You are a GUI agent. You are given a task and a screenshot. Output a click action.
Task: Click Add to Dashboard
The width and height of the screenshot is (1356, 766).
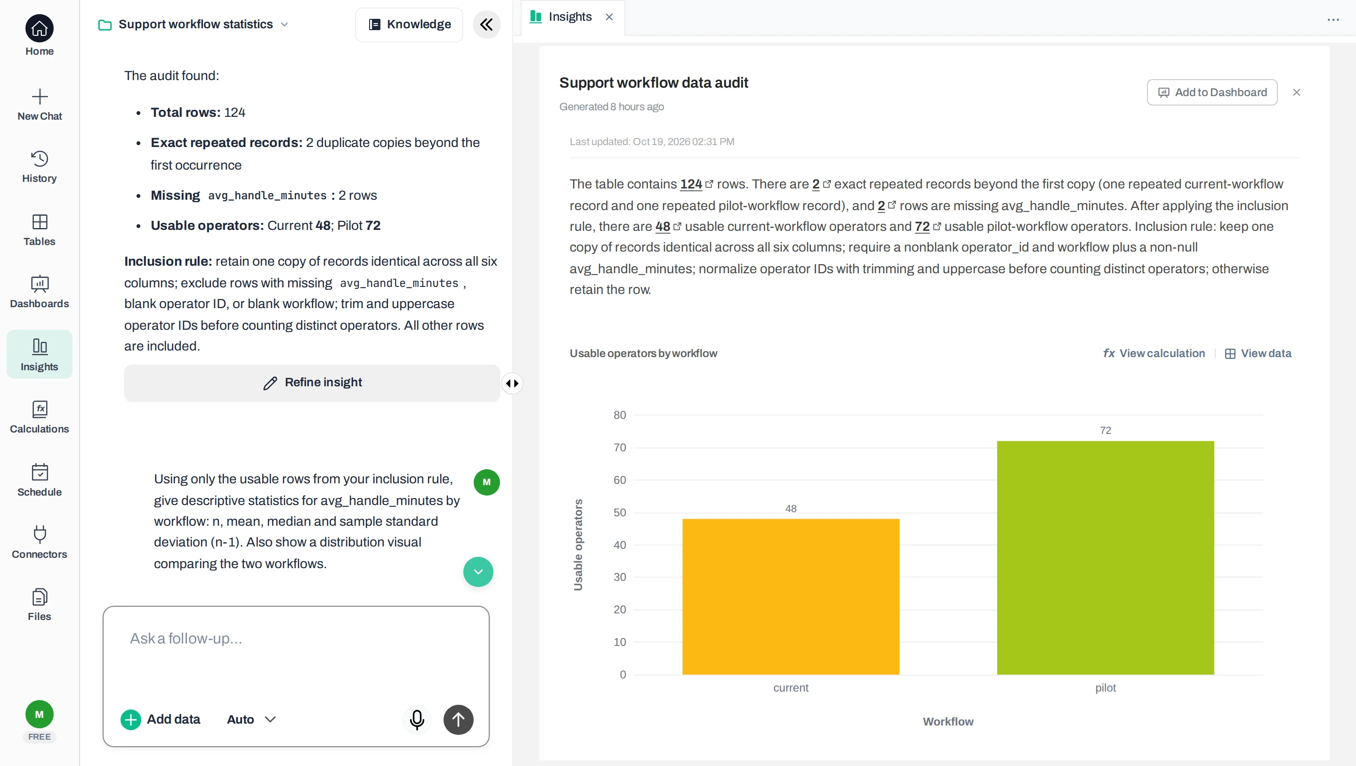[x=1212, y=93]
